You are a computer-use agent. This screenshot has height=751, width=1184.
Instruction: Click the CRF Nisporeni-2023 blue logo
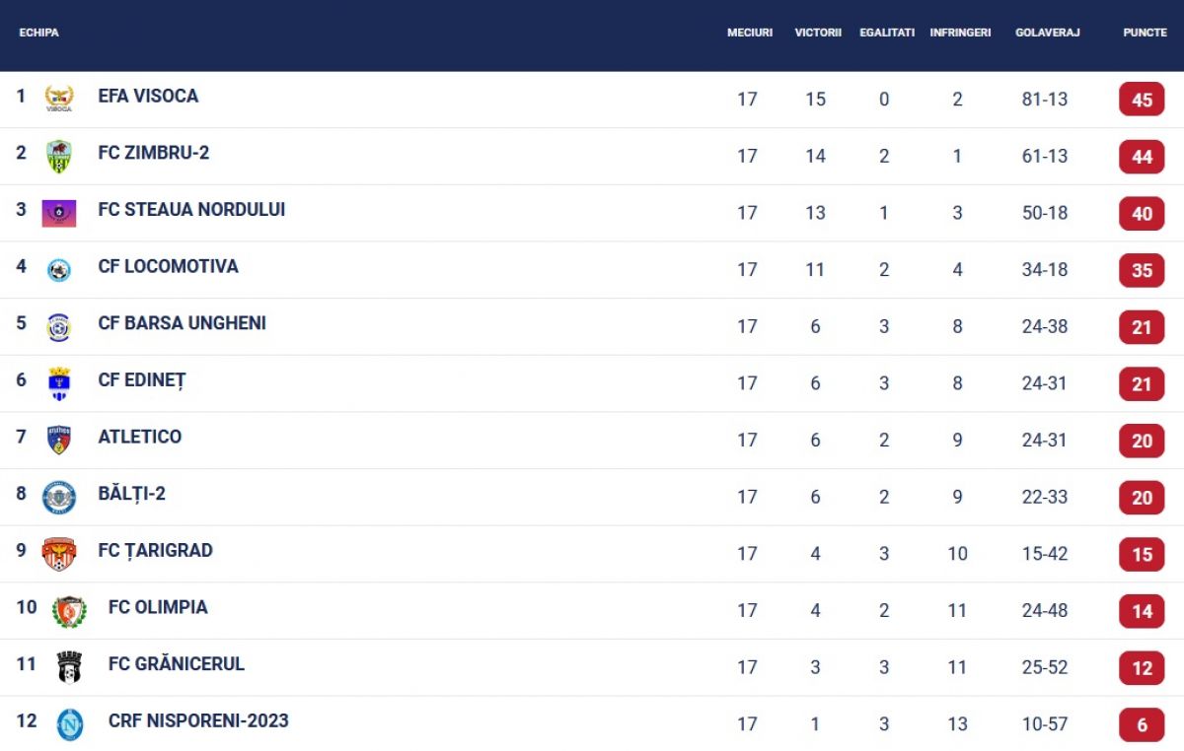point(69,724)
